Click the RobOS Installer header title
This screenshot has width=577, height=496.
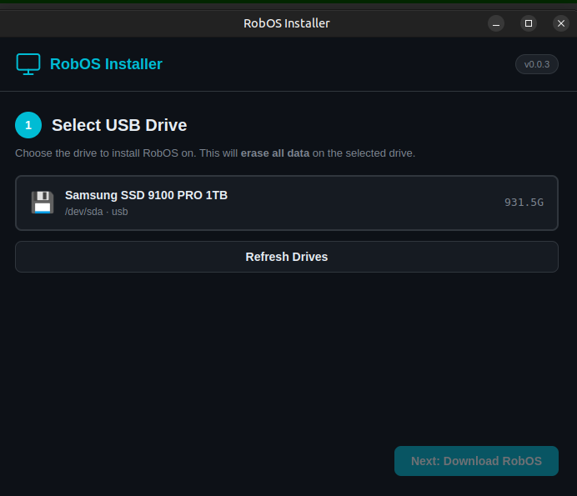(x=106, y=64)
